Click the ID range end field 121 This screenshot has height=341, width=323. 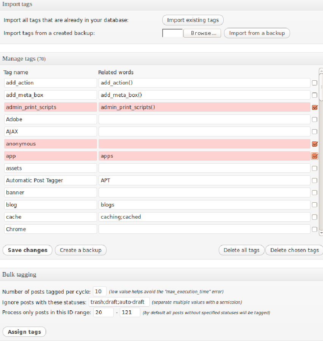[130, 312]
